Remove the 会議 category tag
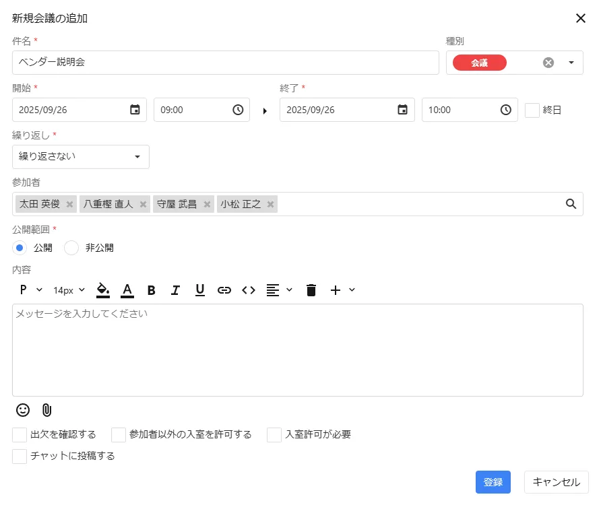The height and width of the screenshot is (505, 599). tap(548, 63)
